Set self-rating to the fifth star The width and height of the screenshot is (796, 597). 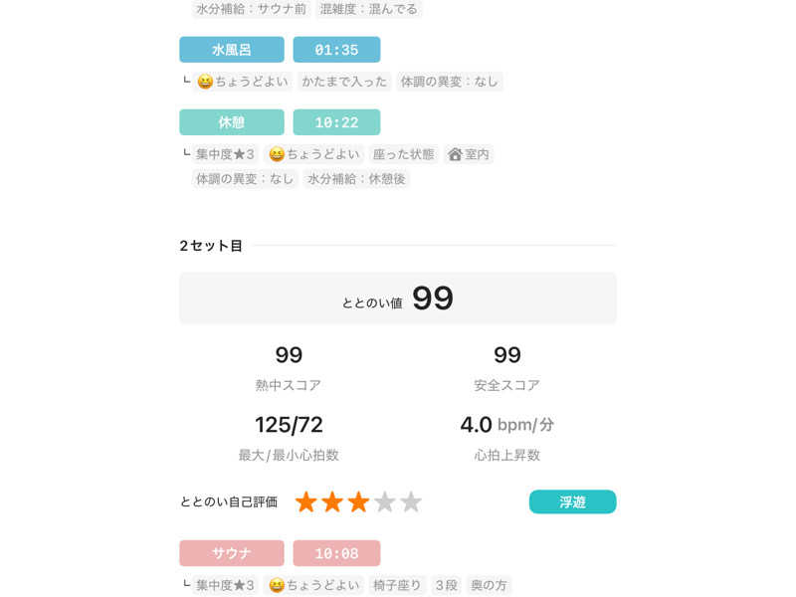pos(411,502)
